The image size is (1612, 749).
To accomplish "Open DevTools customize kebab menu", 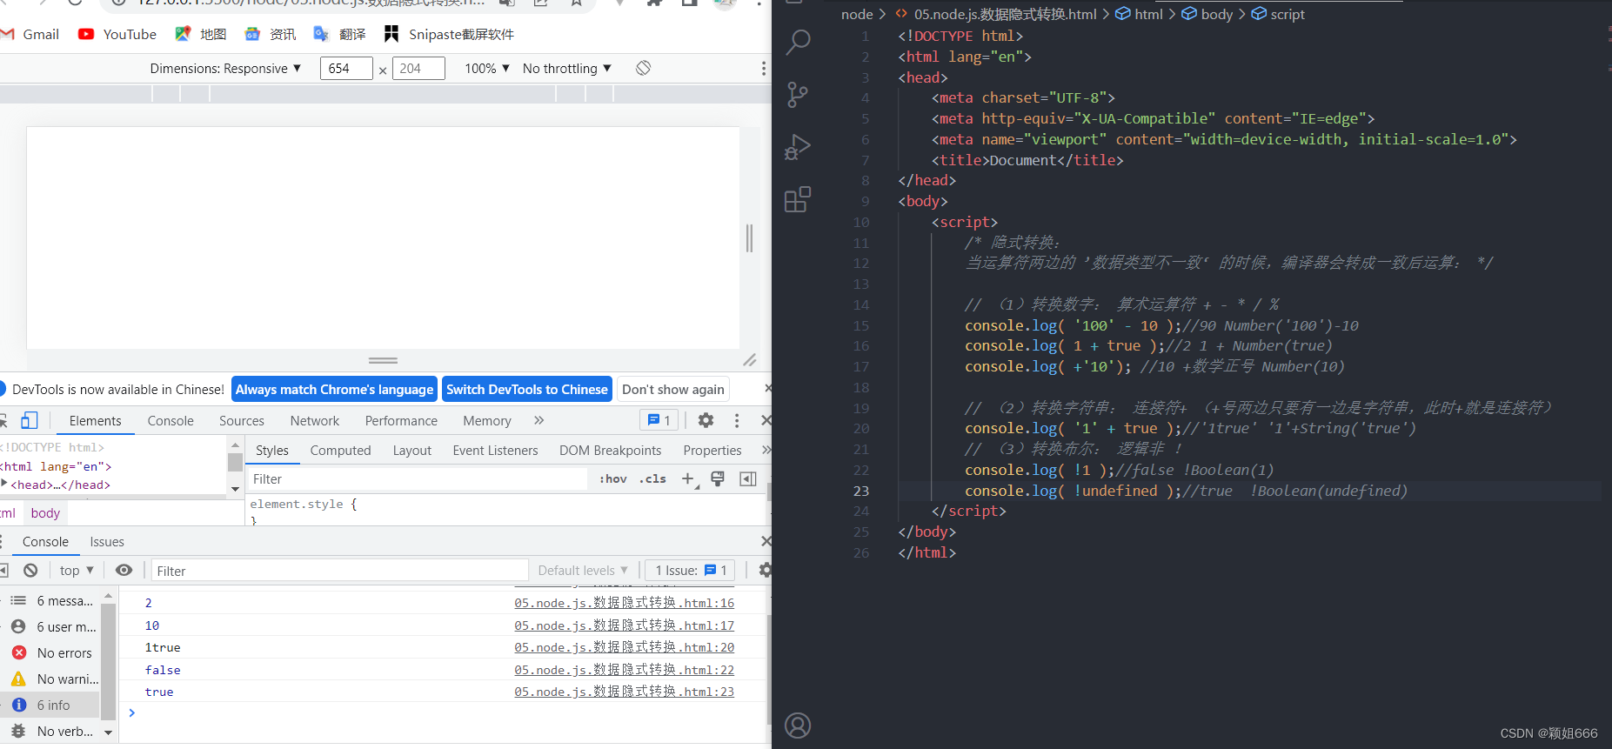I will click(737, 420).
